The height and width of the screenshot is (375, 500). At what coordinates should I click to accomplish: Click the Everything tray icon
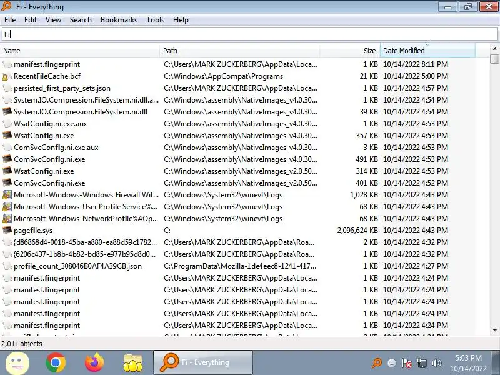377,363
